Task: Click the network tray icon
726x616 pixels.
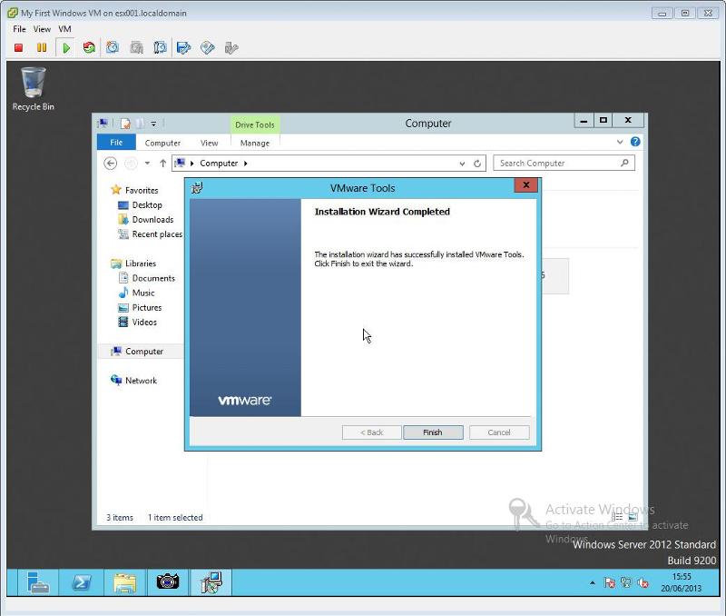Action: point(626,582)
